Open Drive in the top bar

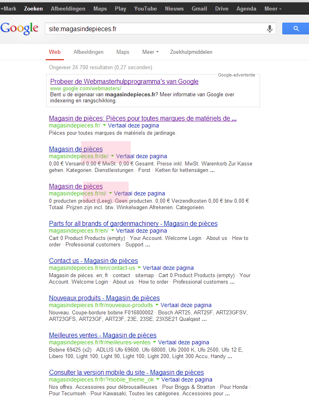point(222,8)
